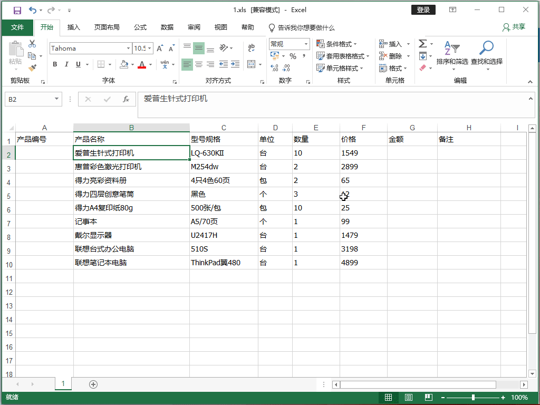Open the Name Box dropdown arrow

tap(56, 99)
